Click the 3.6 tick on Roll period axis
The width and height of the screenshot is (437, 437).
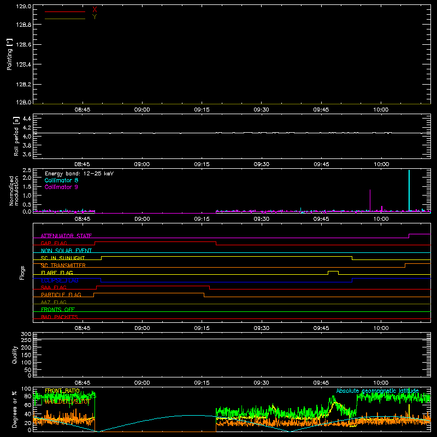click(27, 154)
